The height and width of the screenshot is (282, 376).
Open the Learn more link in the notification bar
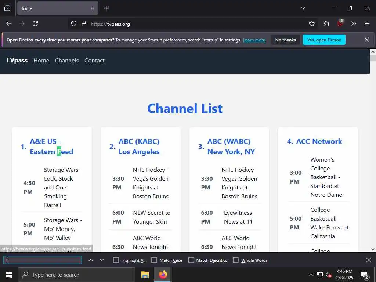pyautogui.click(x=254, y=40)
